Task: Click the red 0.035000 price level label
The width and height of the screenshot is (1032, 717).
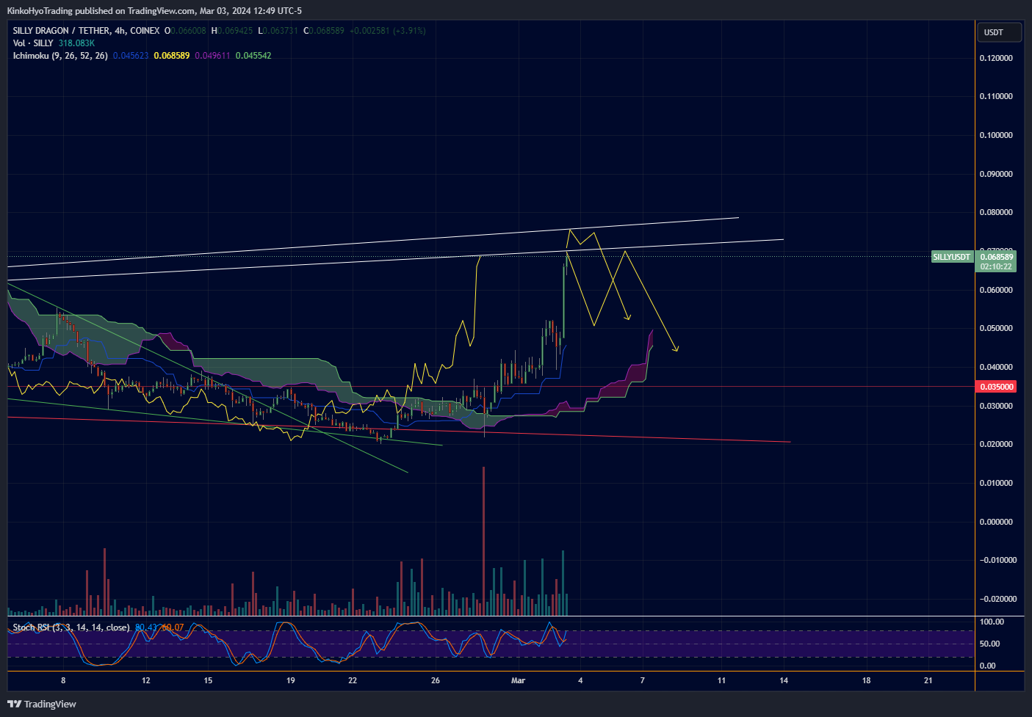Action: pos(996,387)
